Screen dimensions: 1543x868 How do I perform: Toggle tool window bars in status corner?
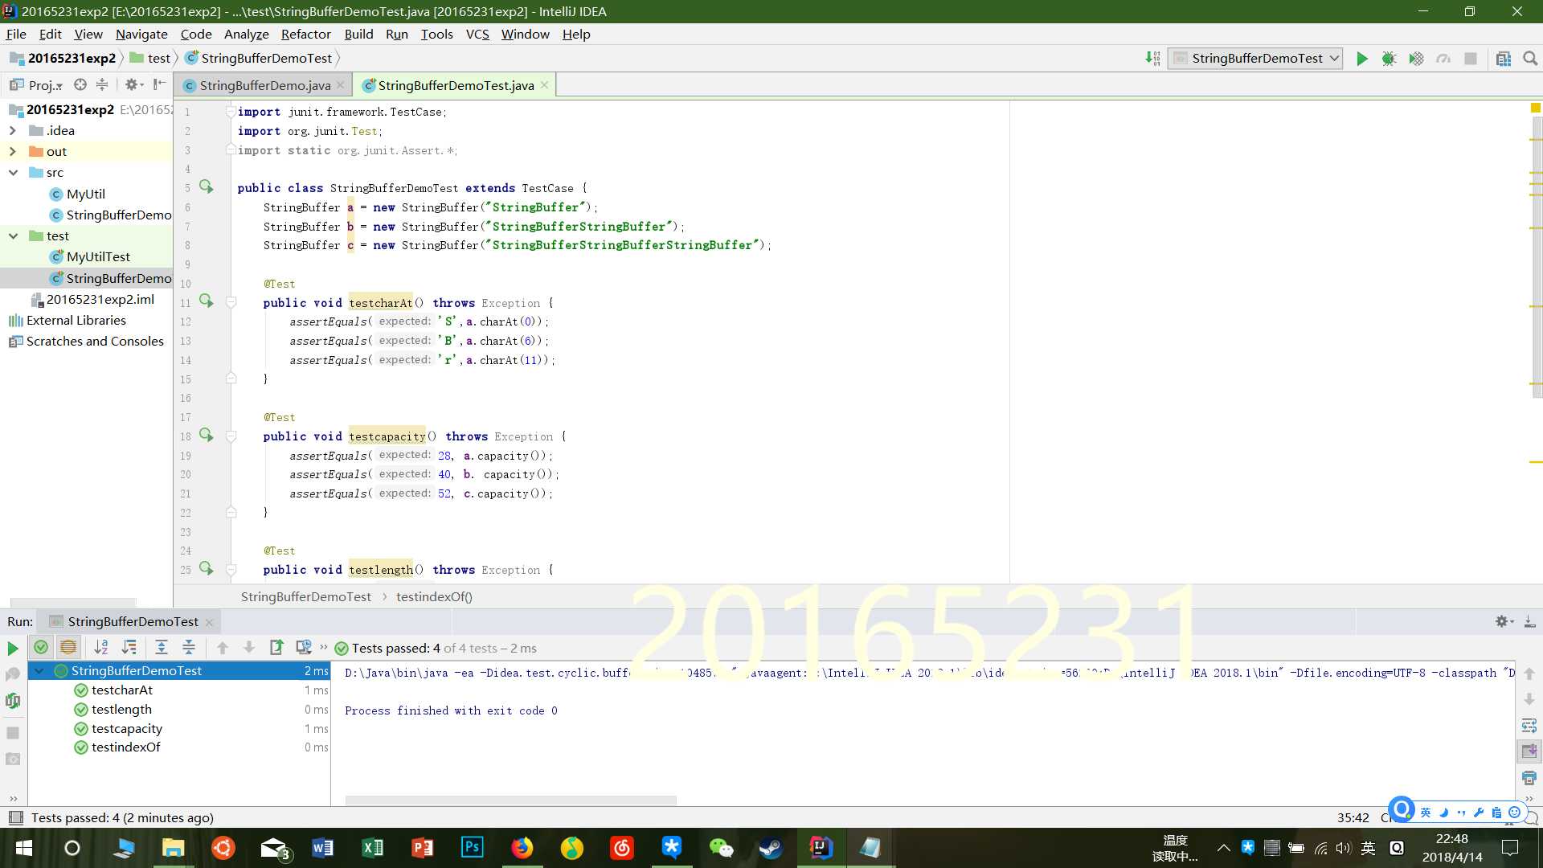point(15,818)
